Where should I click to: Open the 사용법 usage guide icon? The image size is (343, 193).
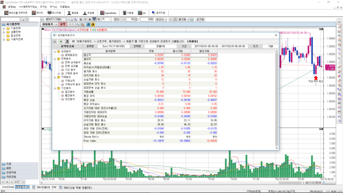point(128,13)
